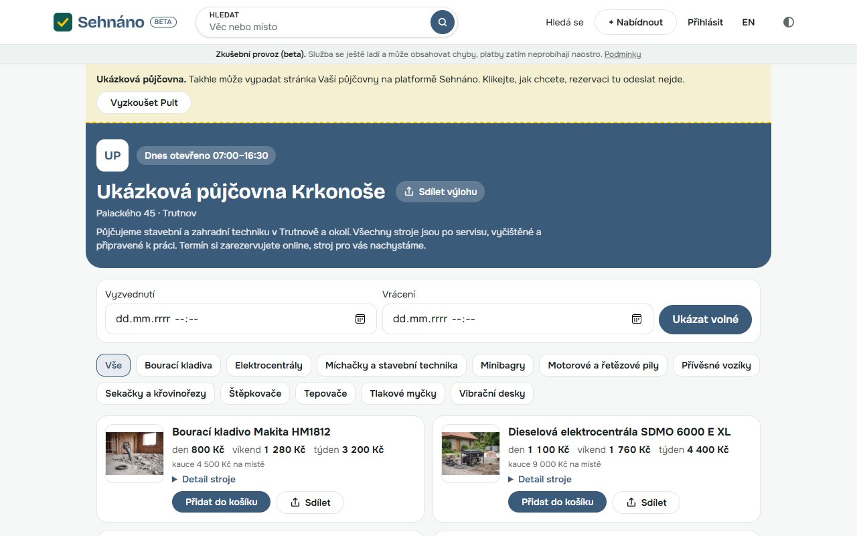The height and width of the screenshot is (536, 857).
Task: Click Vyzkoušet Pult button
Action: click(x=144, y=103)
